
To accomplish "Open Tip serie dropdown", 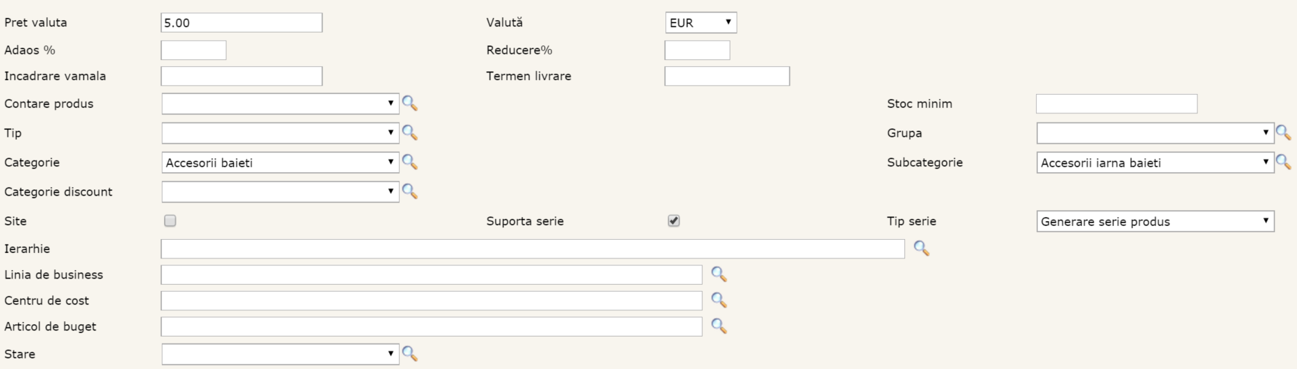I will (x=1155, y=221).
